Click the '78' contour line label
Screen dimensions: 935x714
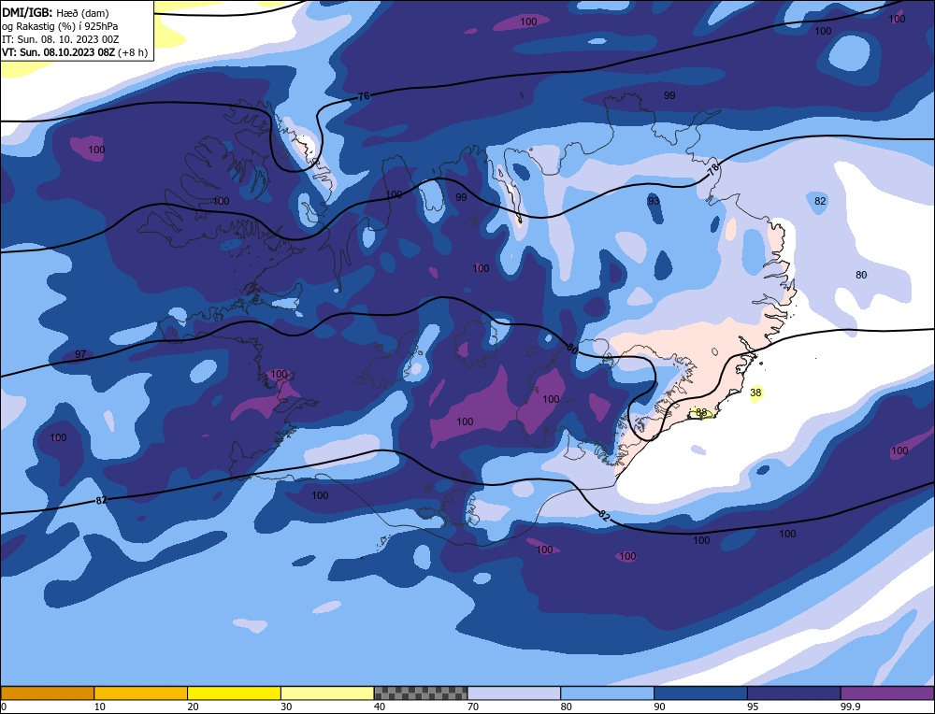click(x=713, y=170)
